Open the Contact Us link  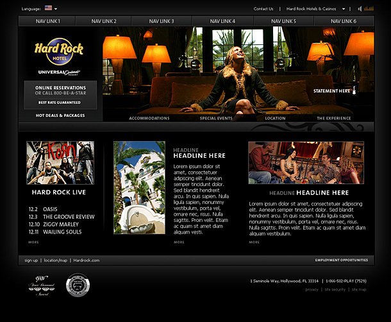pos(263,9)
